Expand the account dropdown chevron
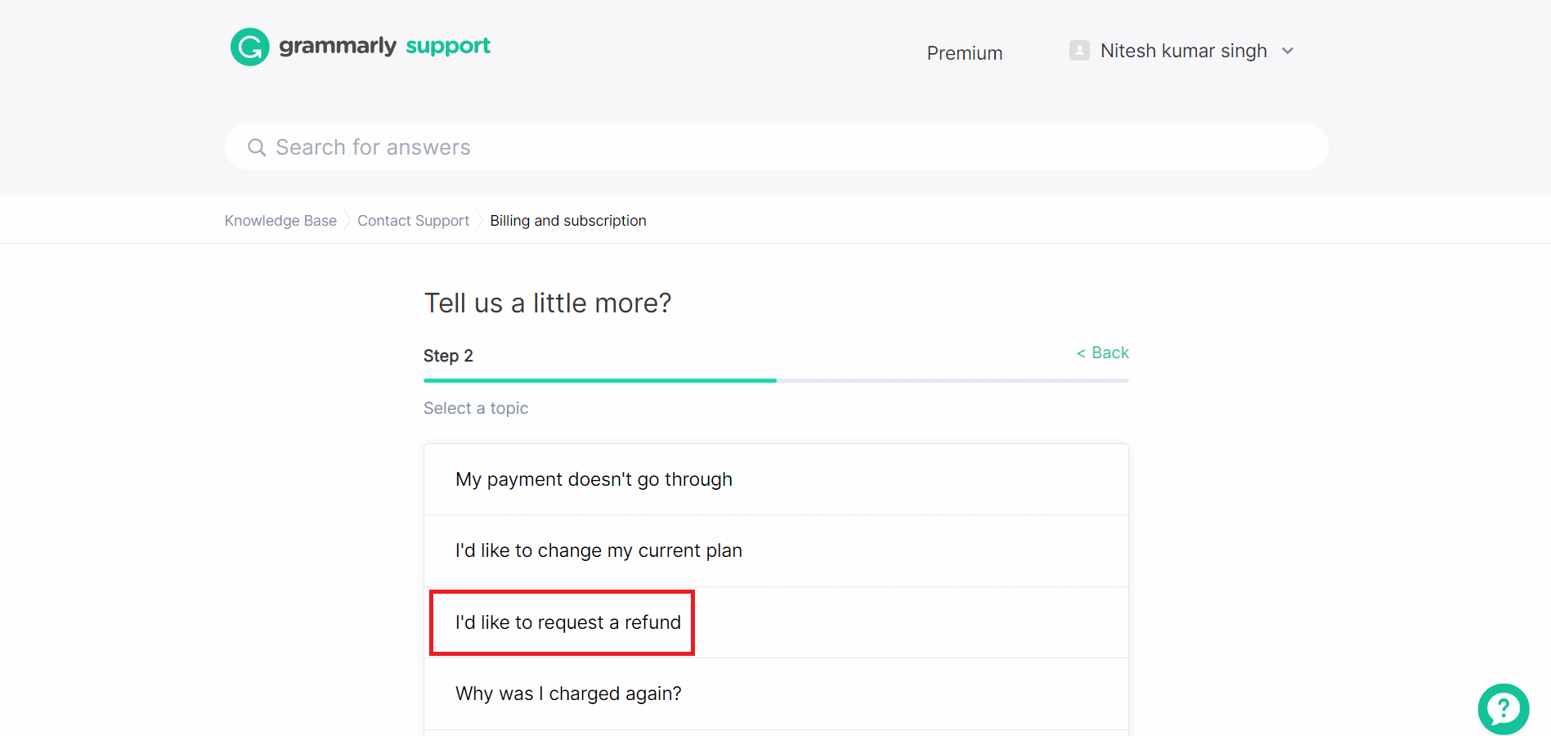Screen dimensions: 1551x736 coord(1288,51)
